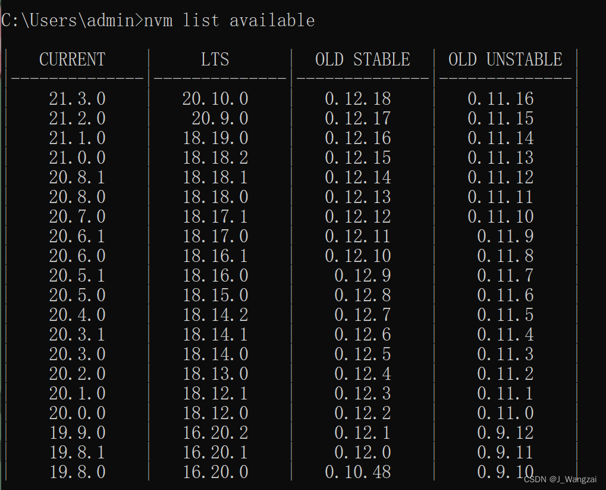Click old unstable version 0.11.16
The height and width of the screenshot is (490, 606).
click(x=501, y=99)
